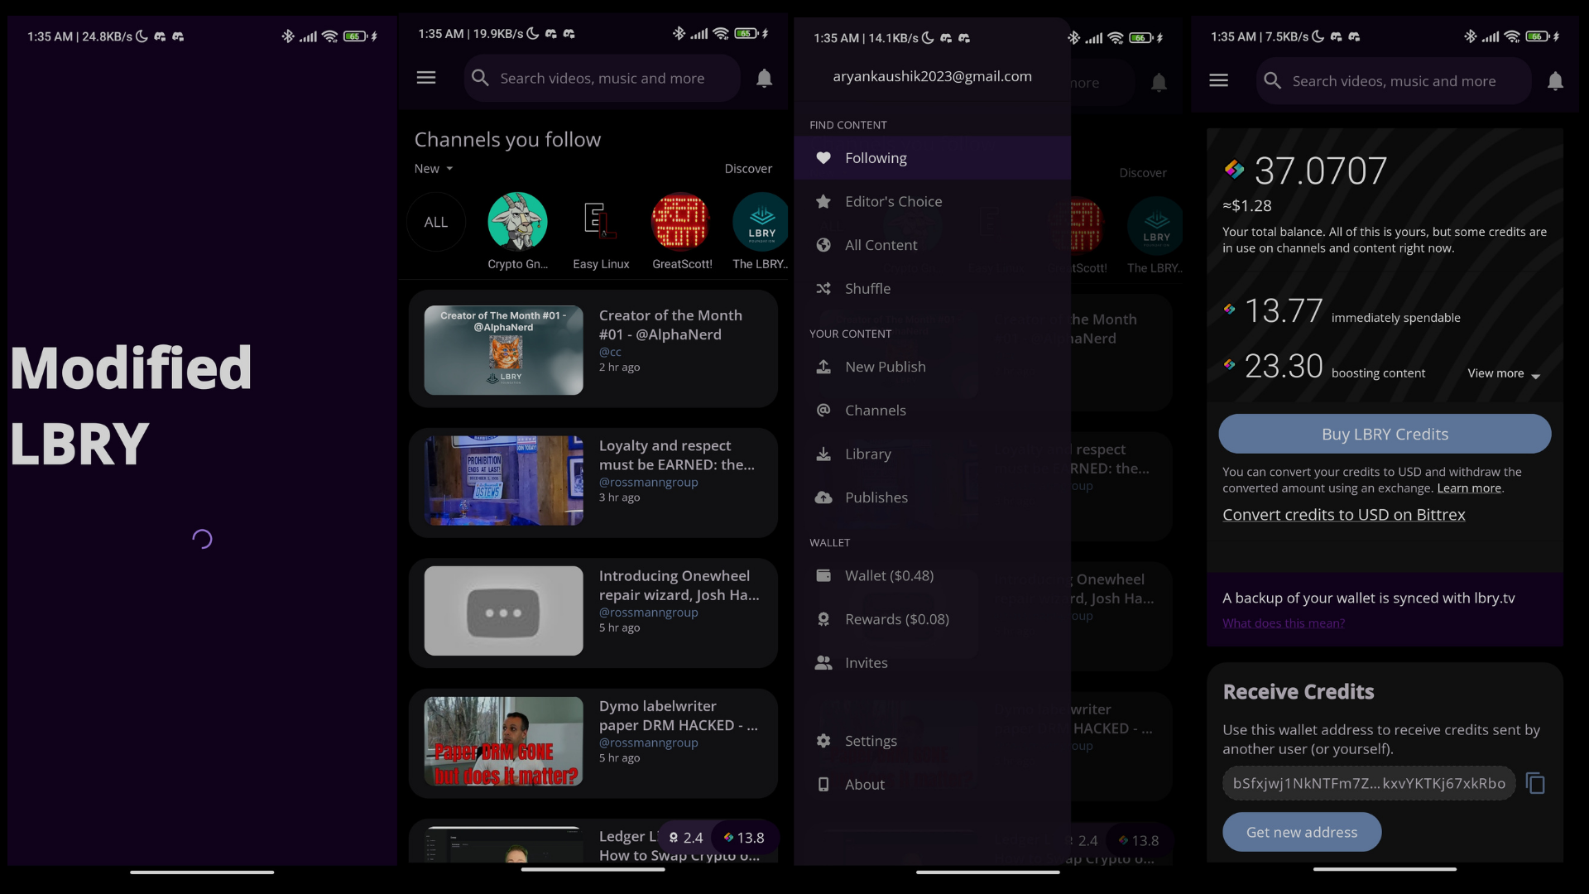Click search magnifier icon on wallet screen
Screen dimensions: 1589x894
pos(1273,81)
